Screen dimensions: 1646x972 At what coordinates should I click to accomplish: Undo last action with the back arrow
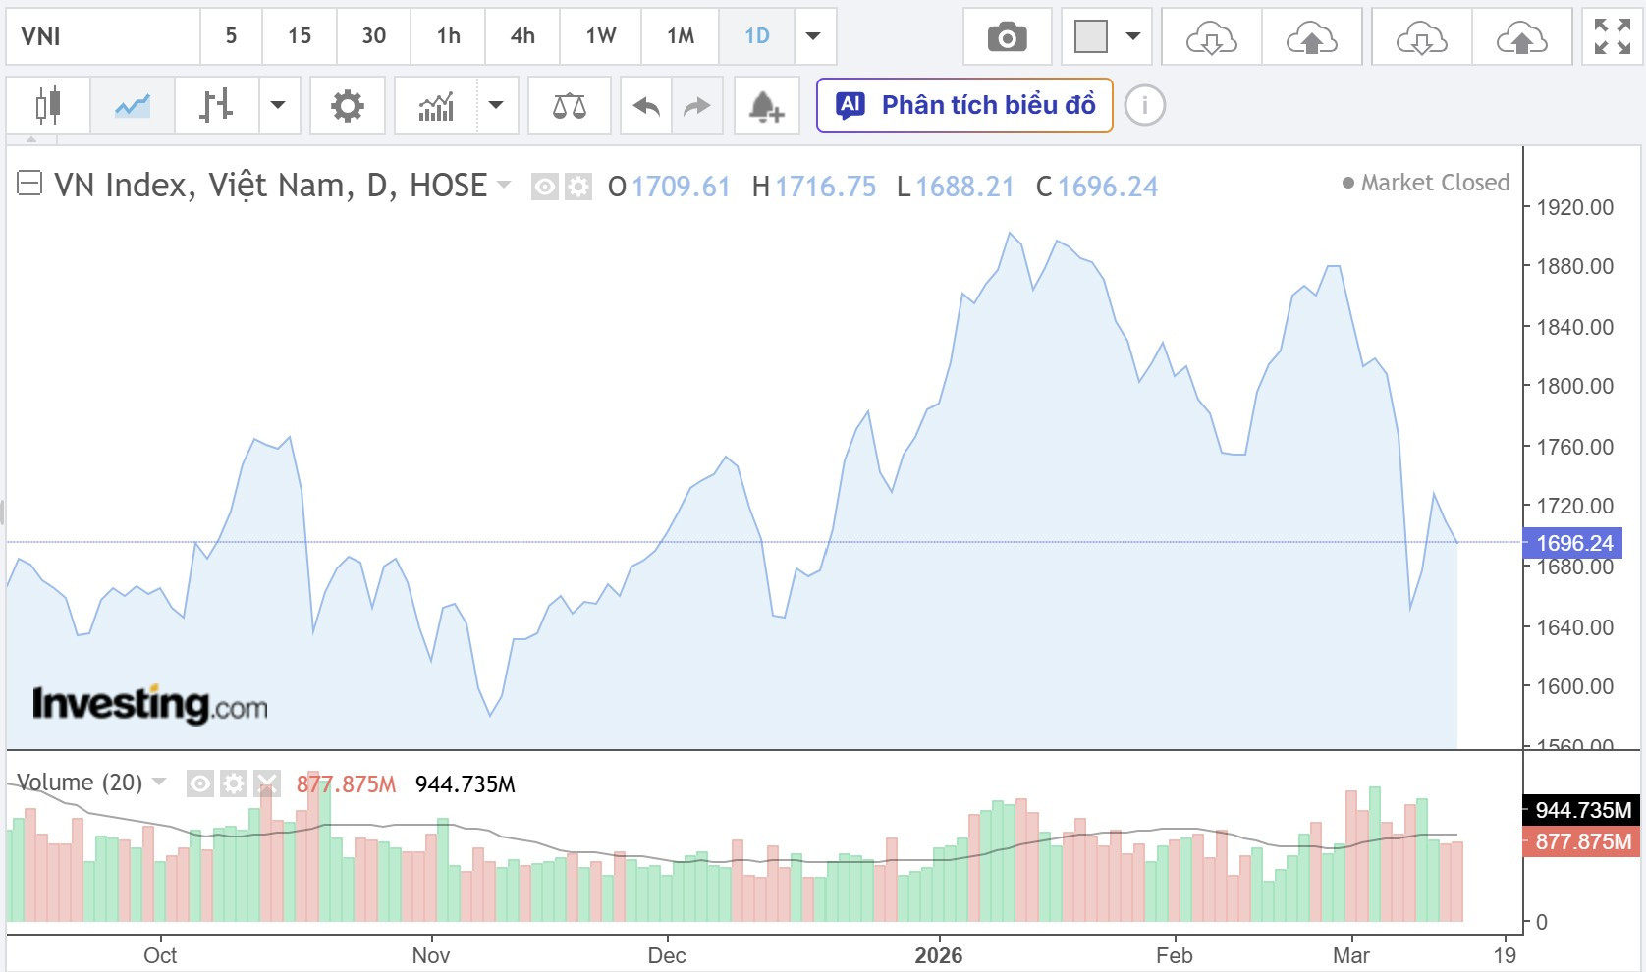pyautogui.click(x=646, y=105)
